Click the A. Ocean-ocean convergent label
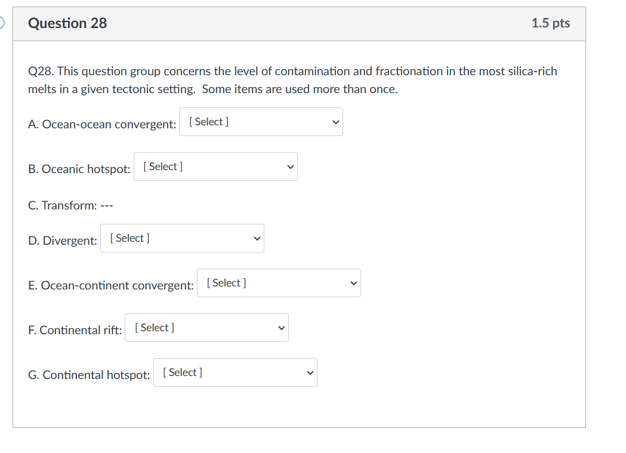This screenshot has height=453, width=626. (x=102, y=124)
